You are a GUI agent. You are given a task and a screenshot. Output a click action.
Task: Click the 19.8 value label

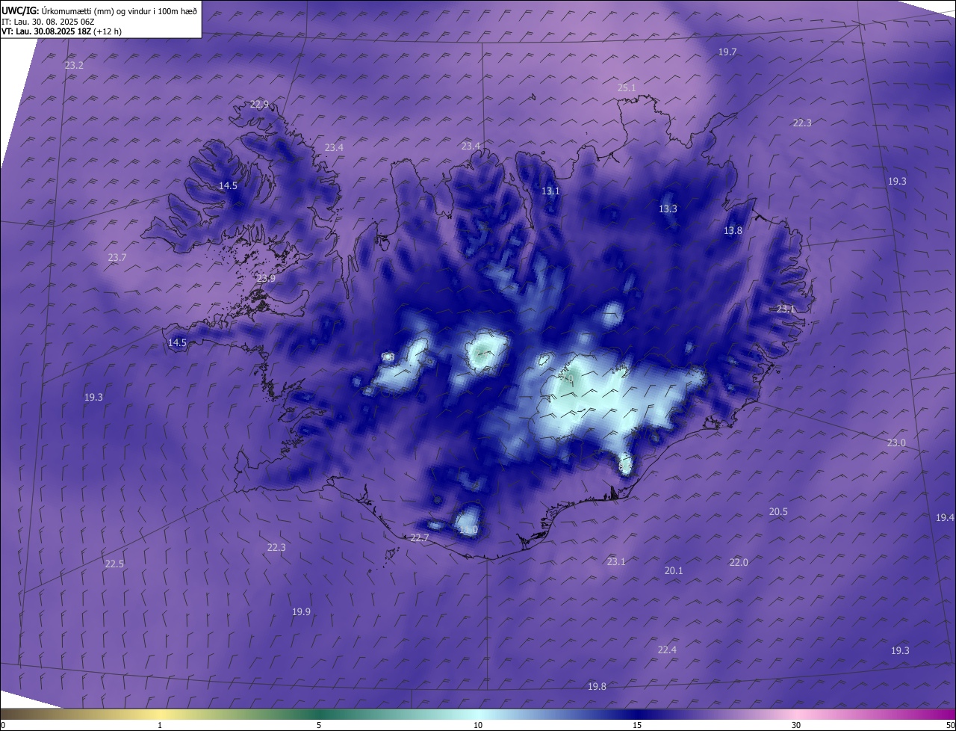coord(597,687)
